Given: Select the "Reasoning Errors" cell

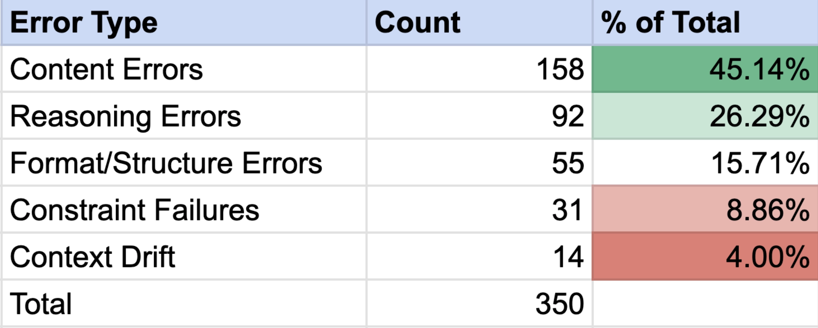Looking at the screenshot, I should (x=184, y=116).
